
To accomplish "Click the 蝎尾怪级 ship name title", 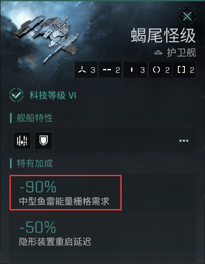I will (163, 36).
